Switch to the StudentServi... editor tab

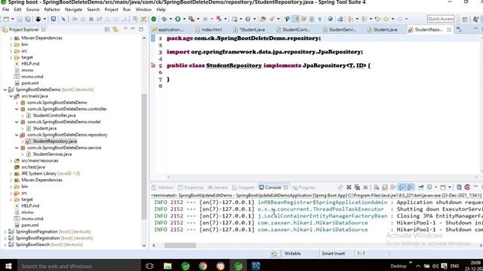[x=339, y=30]
